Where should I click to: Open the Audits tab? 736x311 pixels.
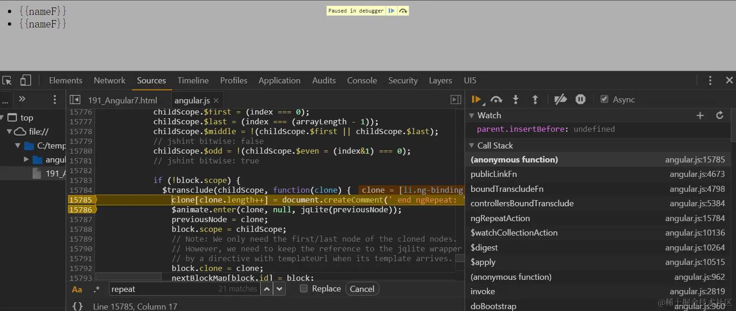click(324, 81)
